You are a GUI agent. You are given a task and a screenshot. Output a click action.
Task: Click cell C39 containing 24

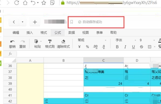(104, 83)
